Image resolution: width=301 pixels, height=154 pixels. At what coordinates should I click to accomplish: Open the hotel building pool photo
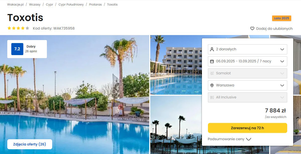coord(176,65)
